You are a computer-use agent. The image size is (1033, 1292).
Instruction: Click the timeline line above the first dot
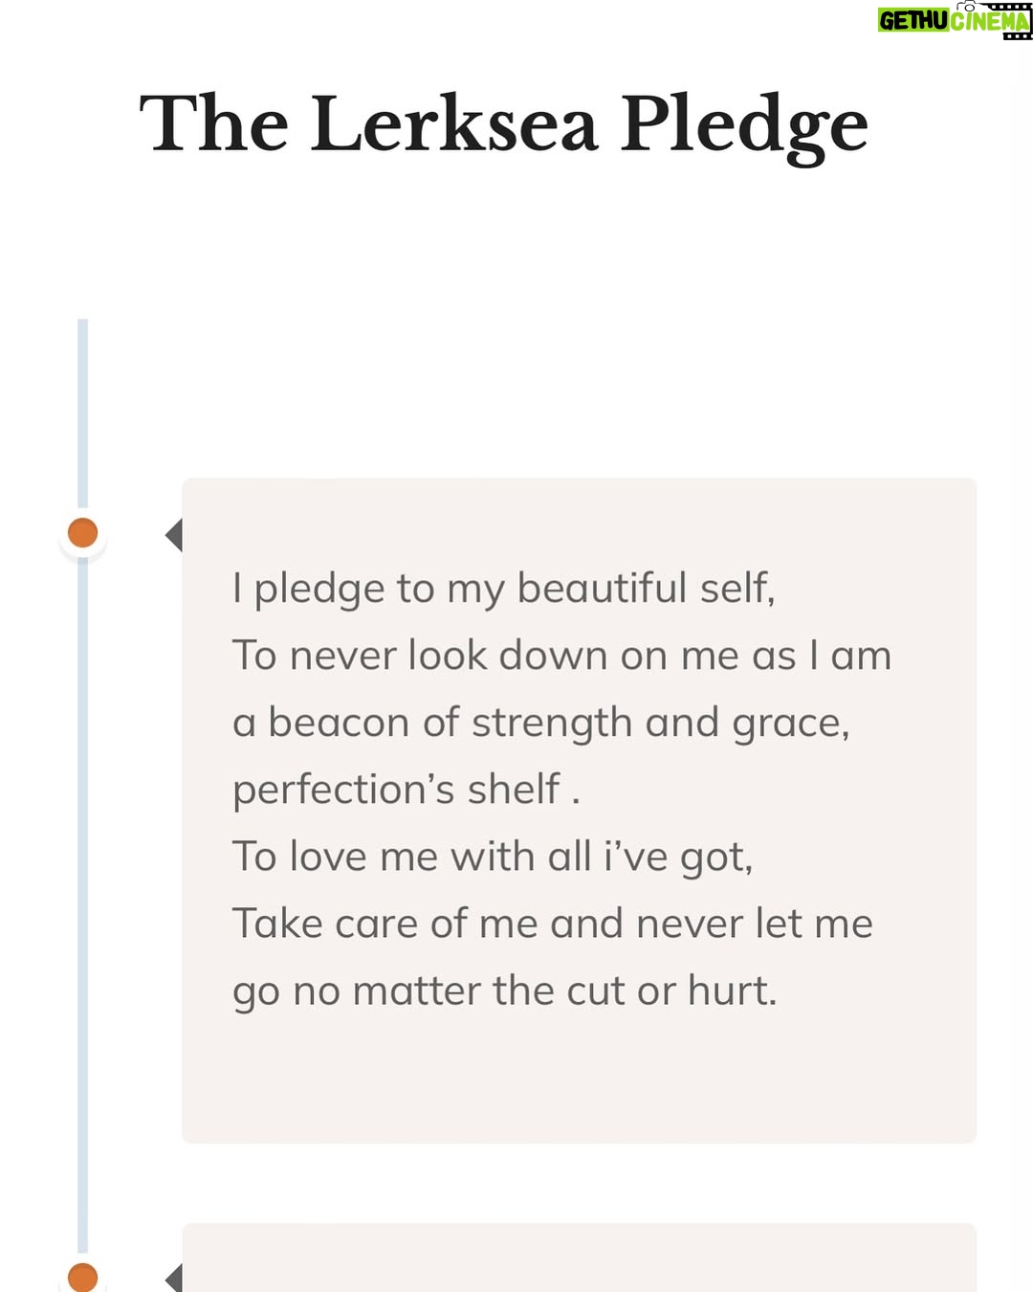[x=83, y=413]
